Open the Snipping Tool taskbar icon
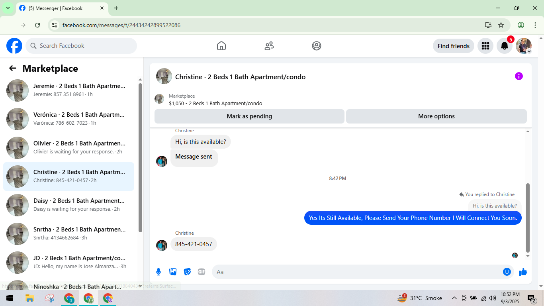The image size is (544, 306). point(50,298)
